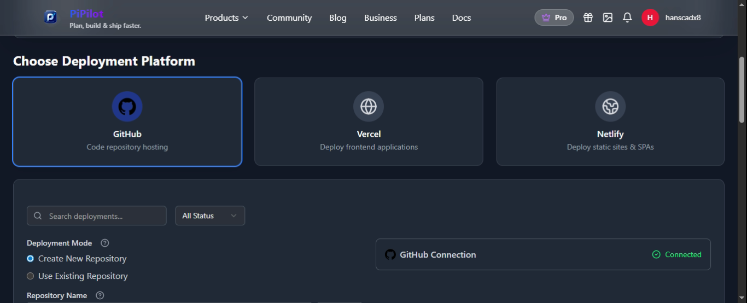Click the PiPilot logo icon
Viewport: 747px width, 303px height.
tap(50, 18)
